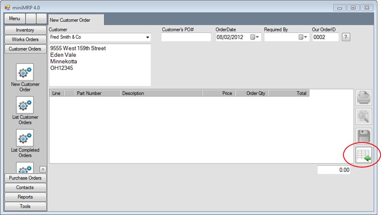The height and width of the screenshot is (215, 381).
Task: Click the printer icon beside the order grid
Action: [x=365, y=97]
